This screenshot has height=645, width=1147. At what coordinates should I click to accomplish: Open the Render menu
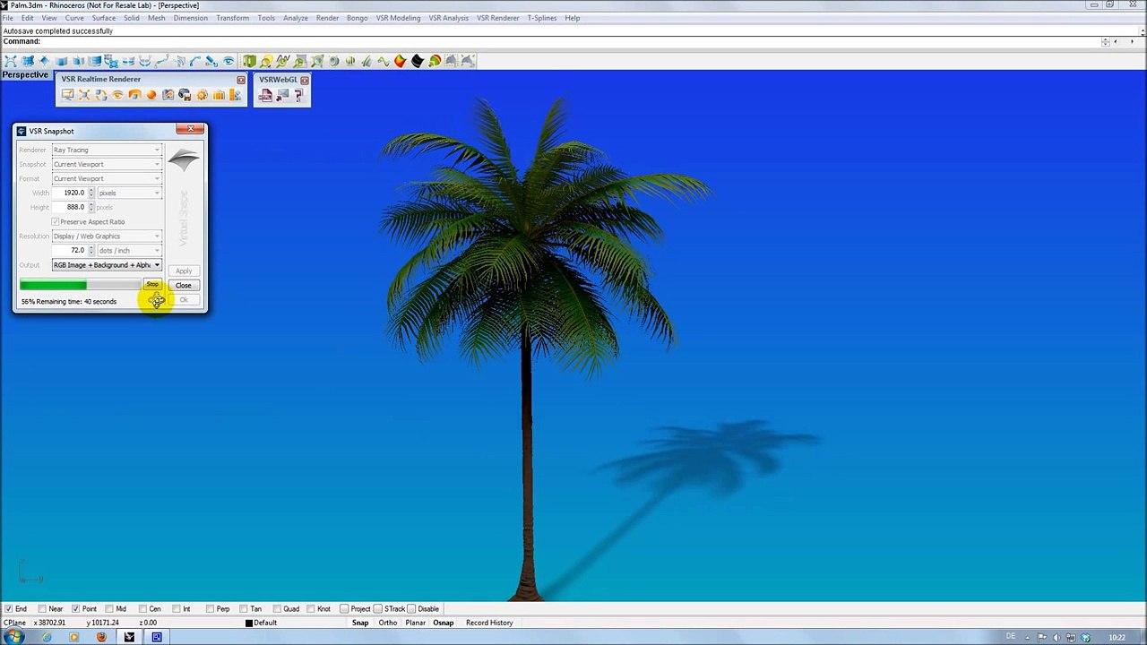(327, 18)
